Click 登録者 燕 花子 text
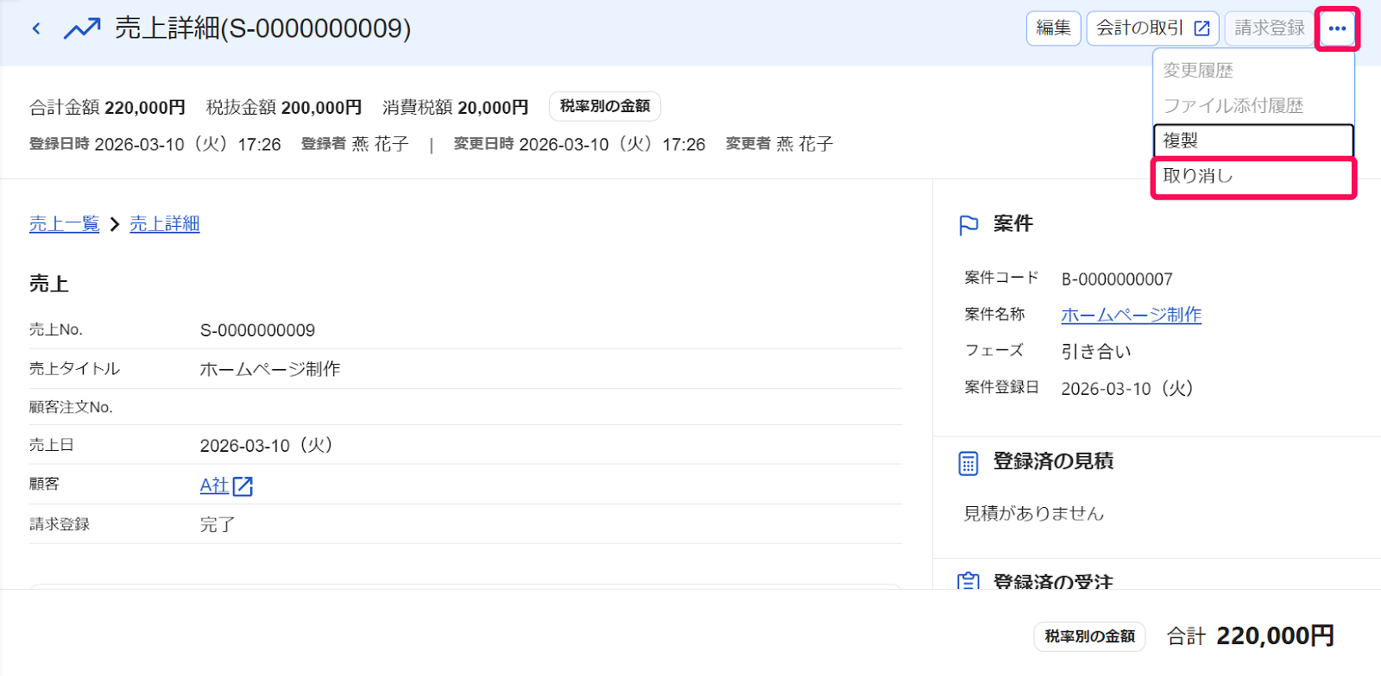Viewport: 1381px width, 676px height. [355, 144]
